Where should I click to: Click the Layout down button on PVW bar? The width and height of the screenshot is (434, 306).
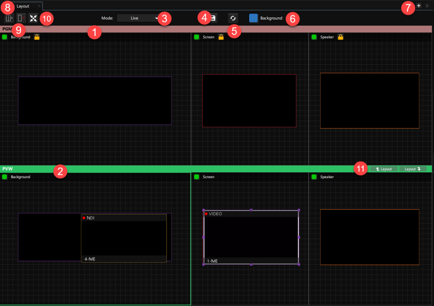coord(413,169)
